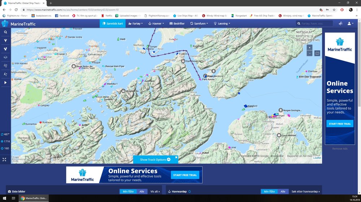This screenshot has height=202, width=361.
Task: Click the Norges Geologis... station marker
Action: click(280, 110)
